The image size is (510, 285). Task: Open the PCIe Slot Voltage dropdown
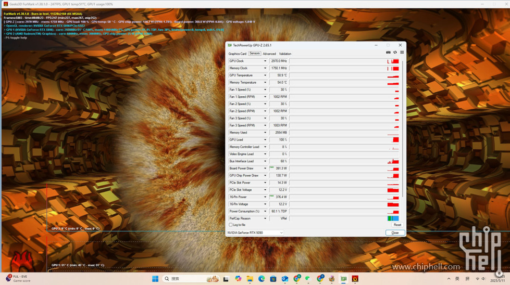tap(265, 190)
